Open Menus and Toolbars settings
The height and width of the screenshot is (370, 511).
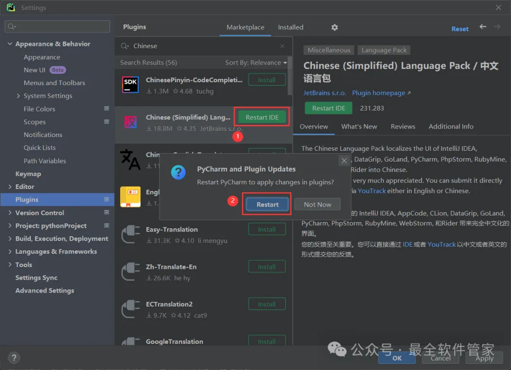pos(54,83)
